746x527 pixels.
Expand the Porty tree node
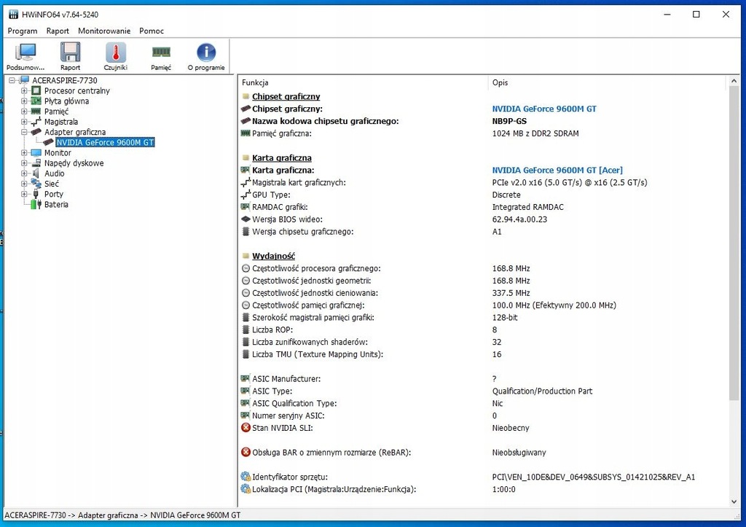tap(24, 194)
